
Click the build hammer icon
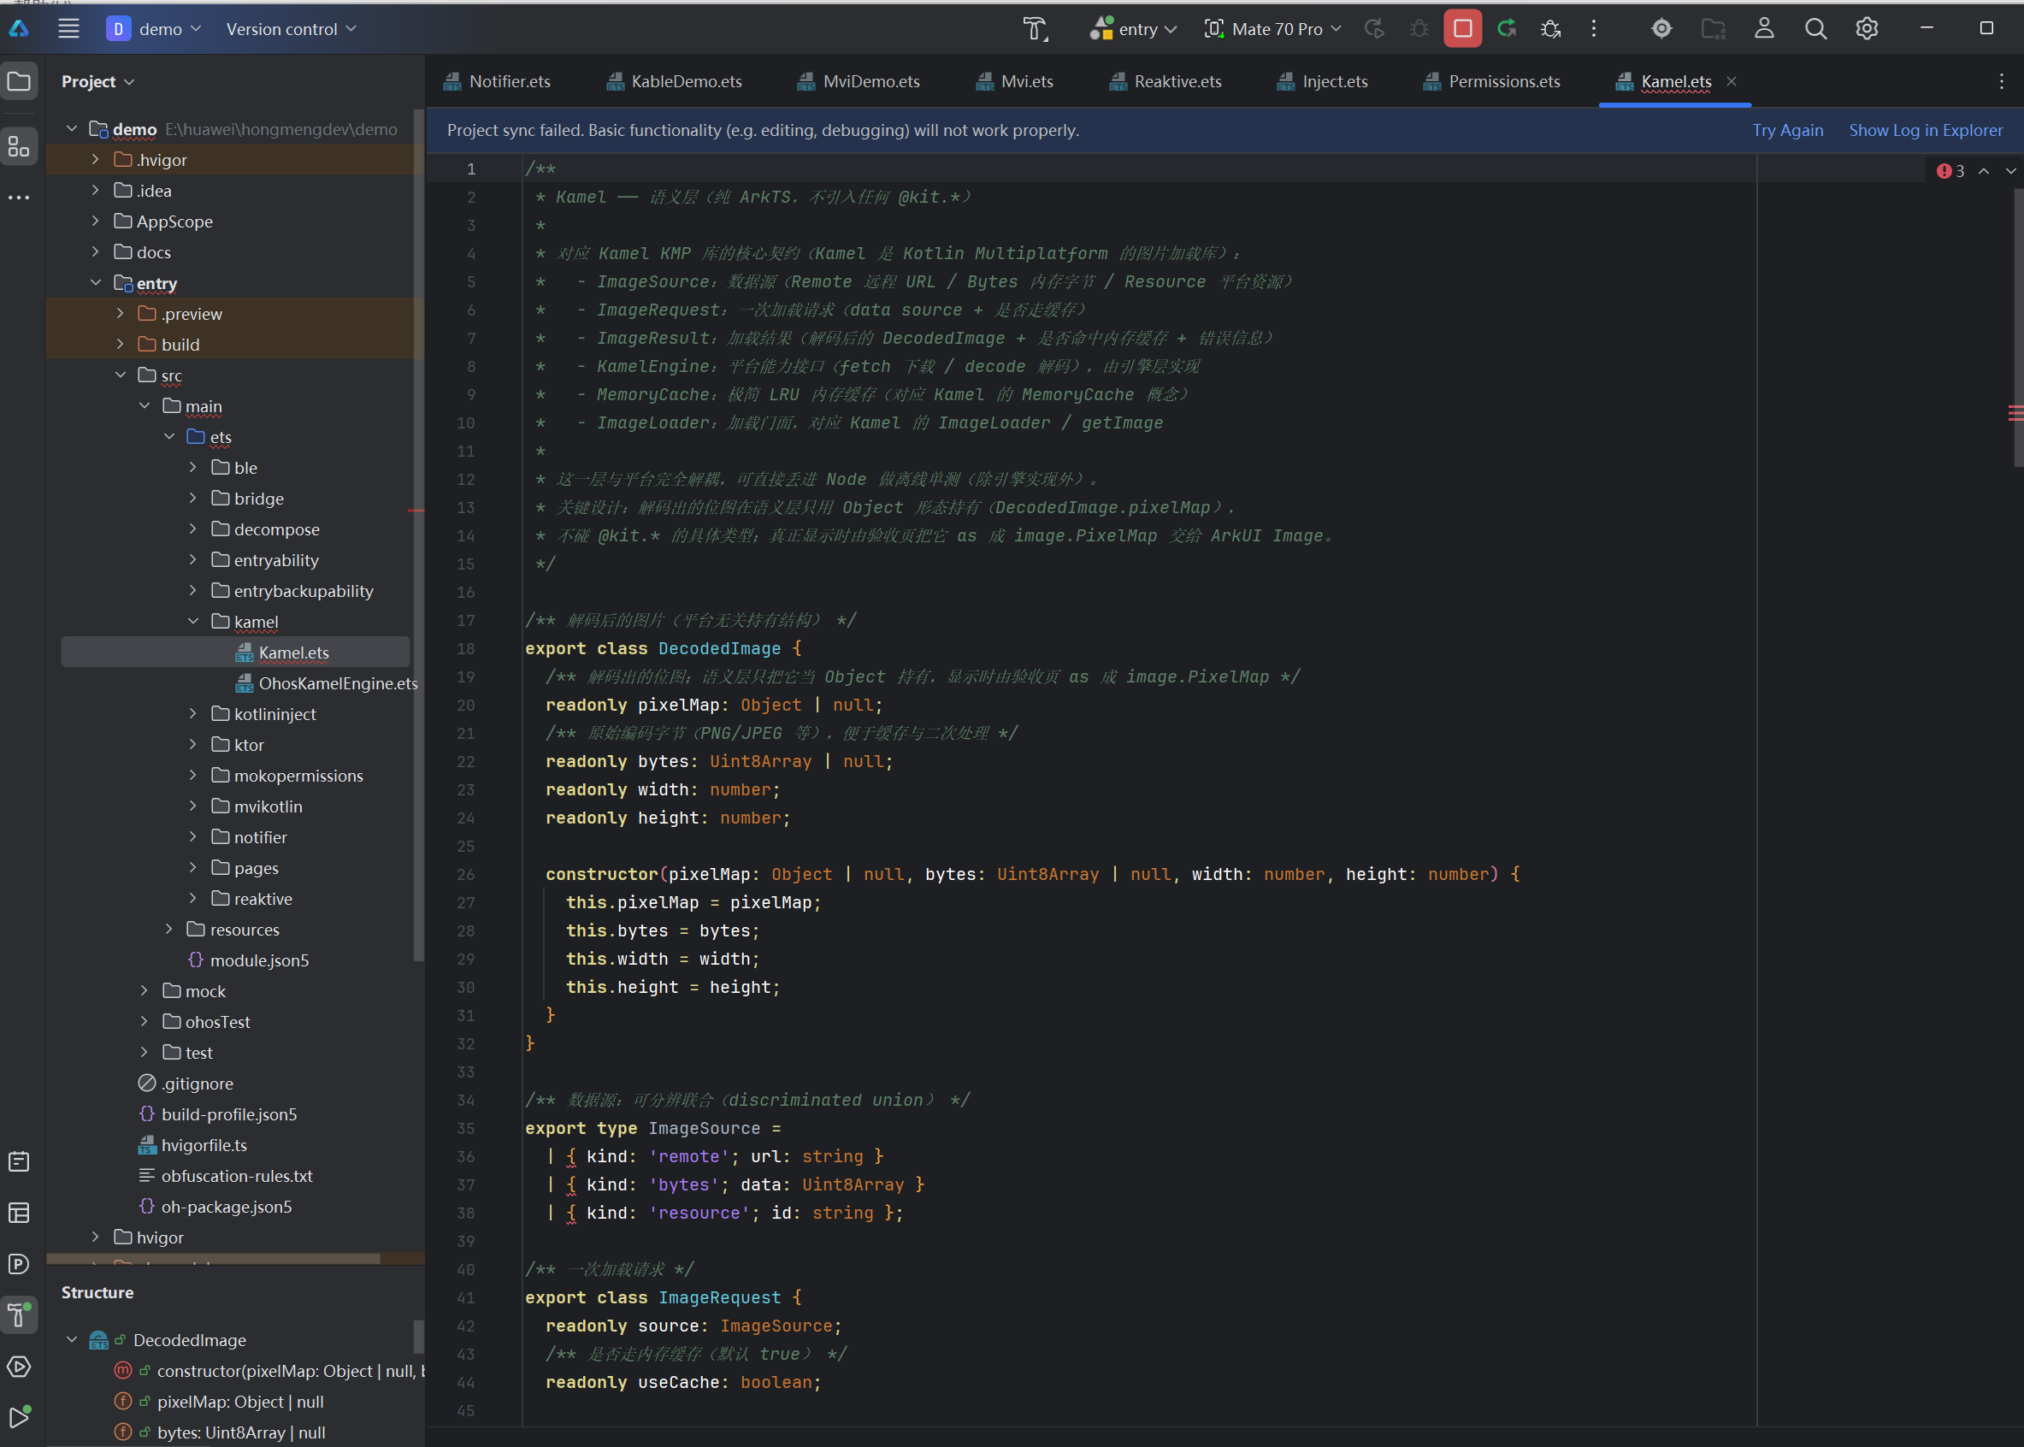tap(1036, 28)
